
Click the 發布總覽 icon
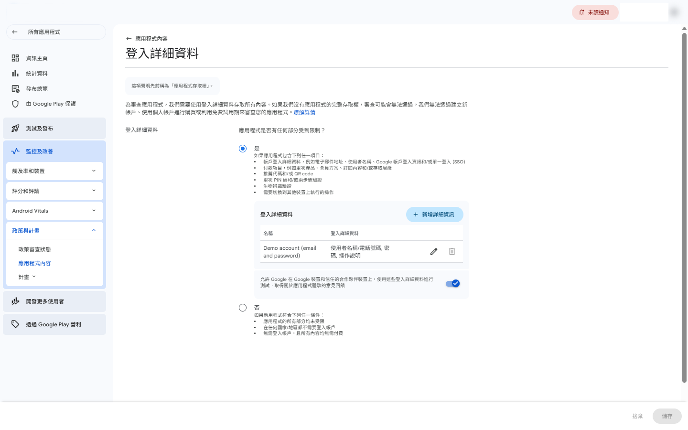click(x=15, y=89)
